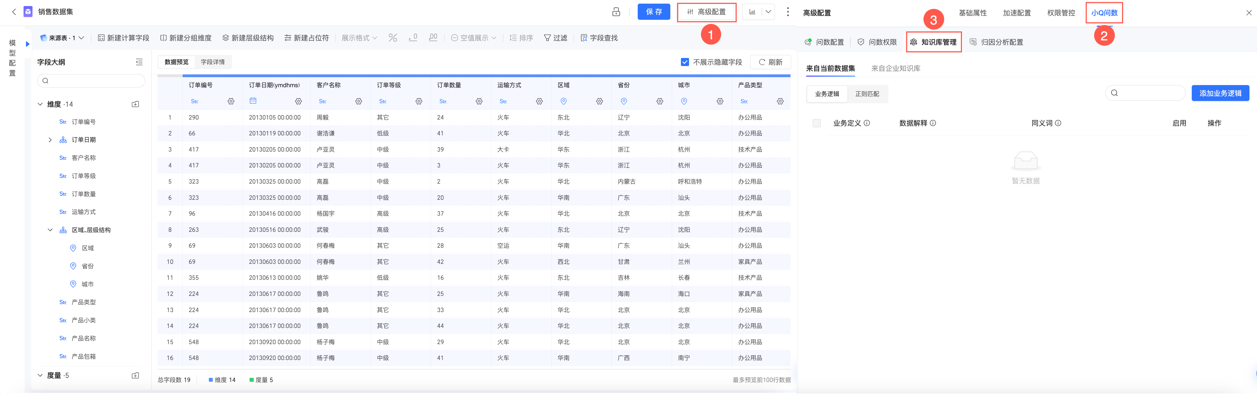Viewport: 1257px width, 394px height.
Task: Collapse field outline panel icon
Action: [139, 62]
